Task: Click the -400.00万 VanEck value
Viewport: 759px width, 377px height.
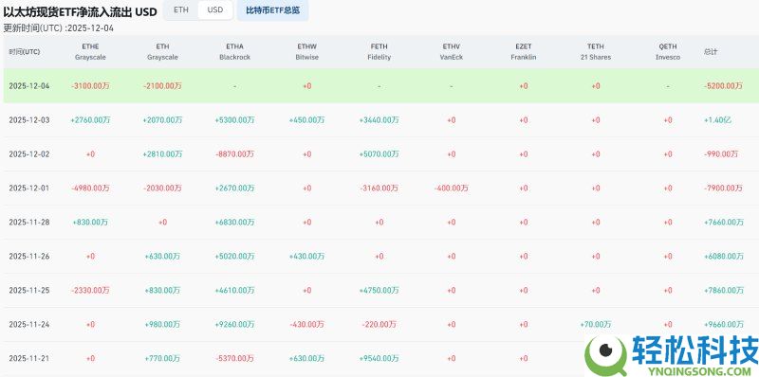Action: pos(452,188)
